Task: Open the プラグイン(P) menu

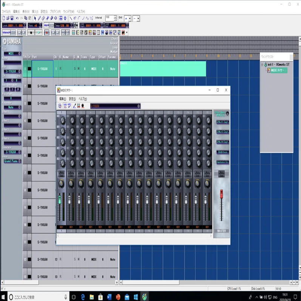Action: tap(55, 11)
